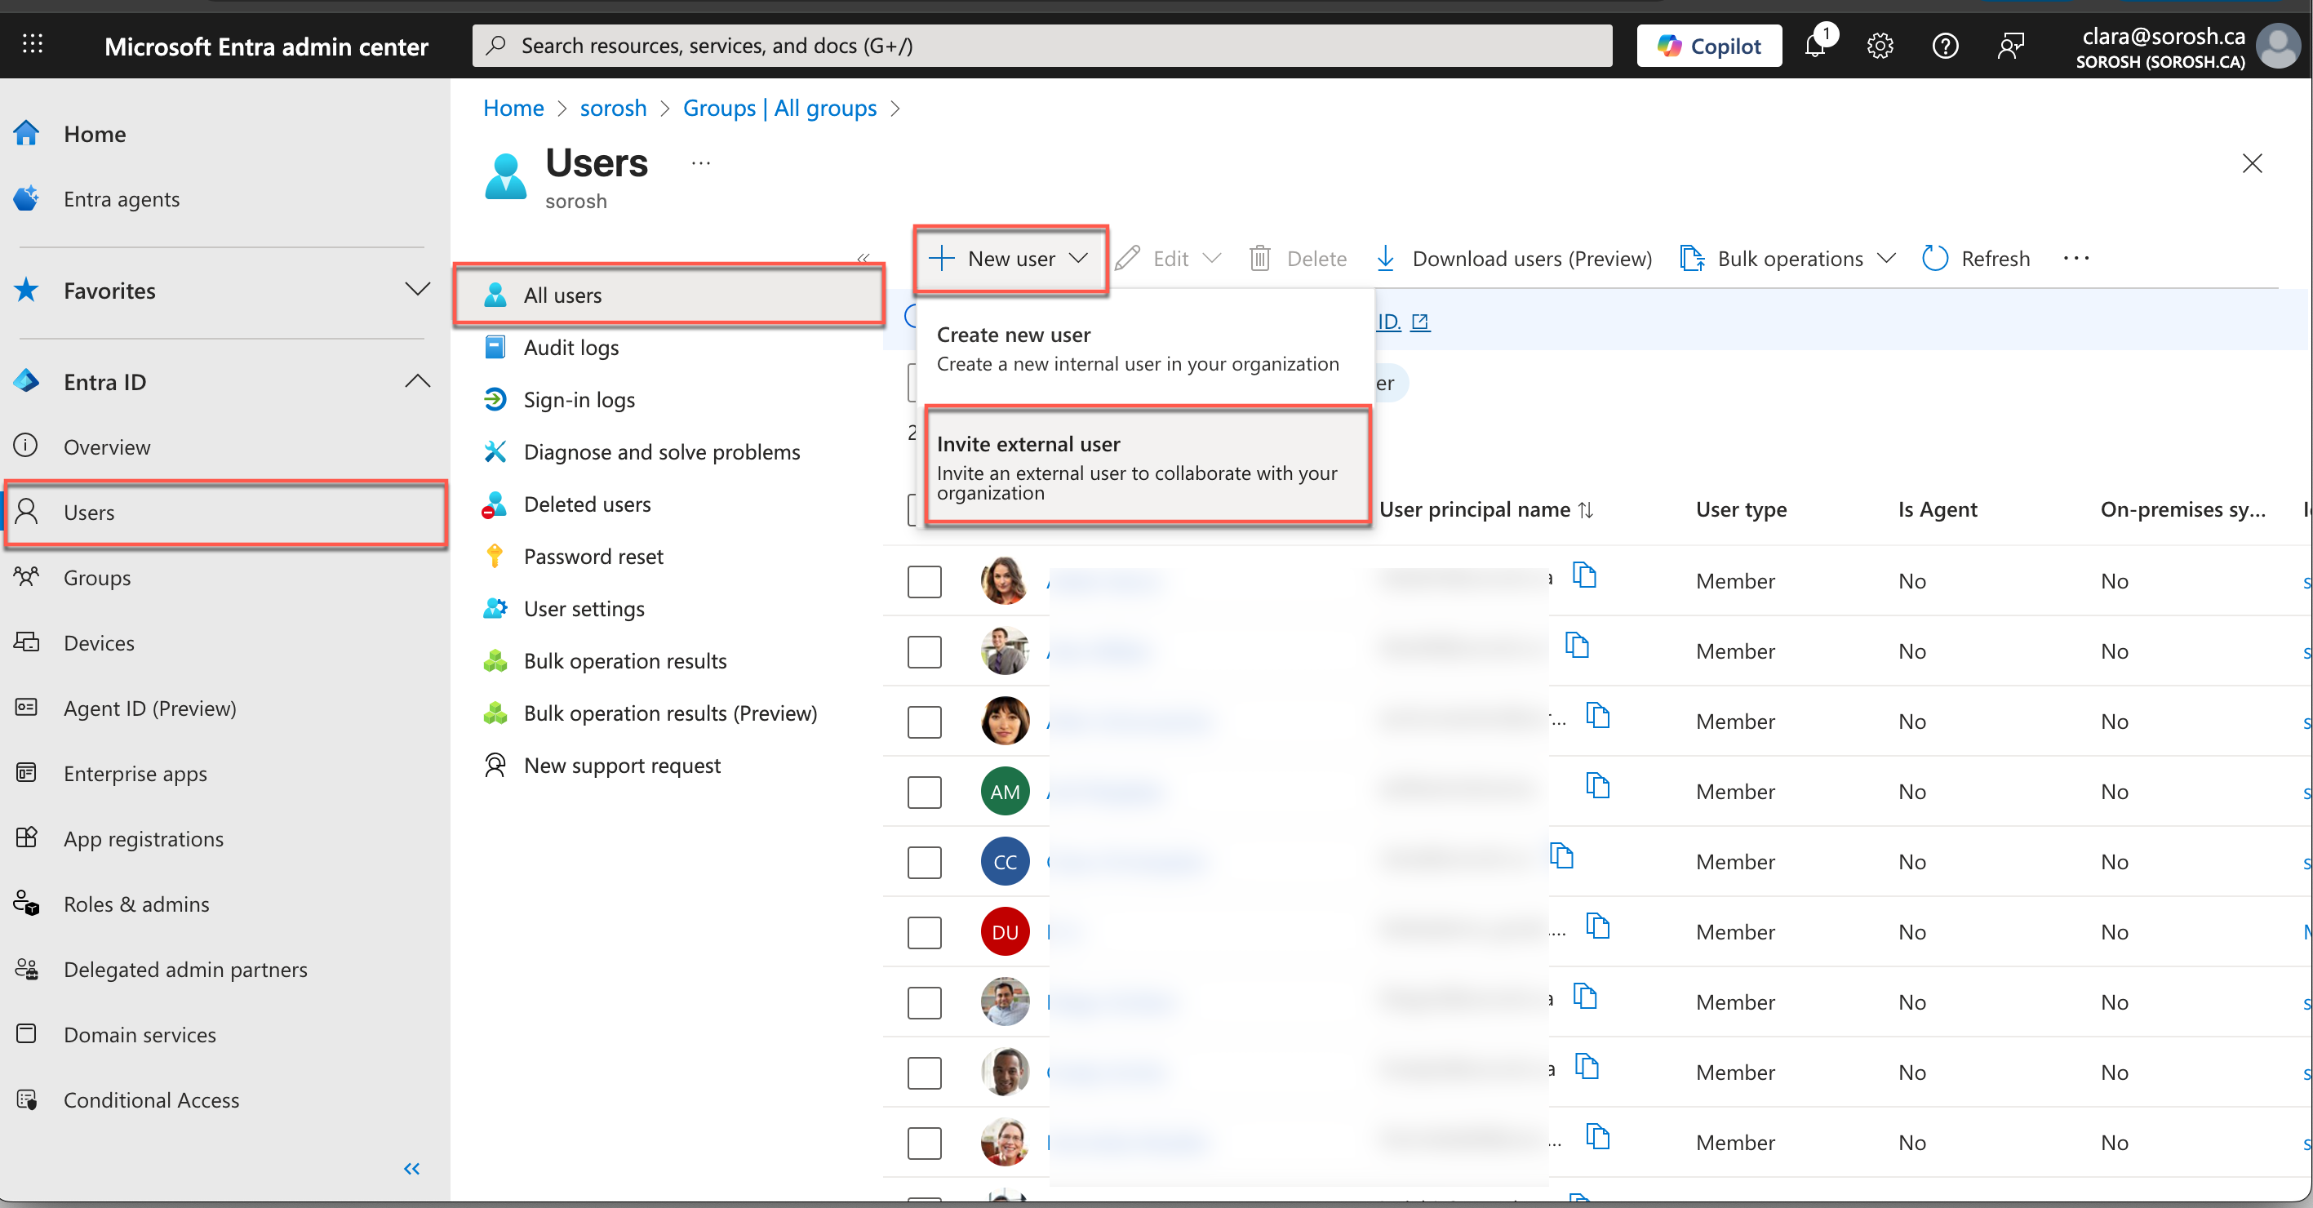
Task: Collapse the Entra ID section
Action: click(x=416, y=382)
